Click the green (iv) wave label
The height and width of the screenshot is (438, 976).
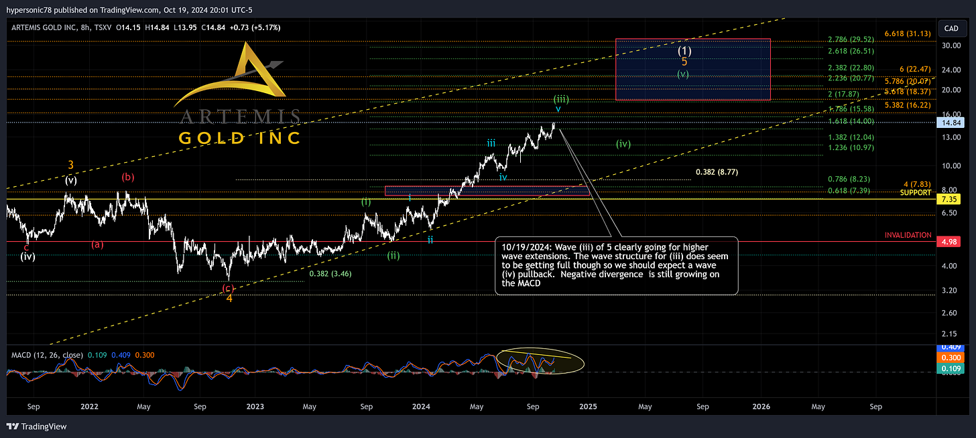tap(623, 144)
